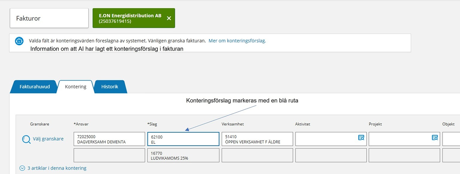Click the Verksamhet field with ÖPPEN VERKSAMHET F ÄLDRE
The image size is (460, 174).
(x=257, y=139)
